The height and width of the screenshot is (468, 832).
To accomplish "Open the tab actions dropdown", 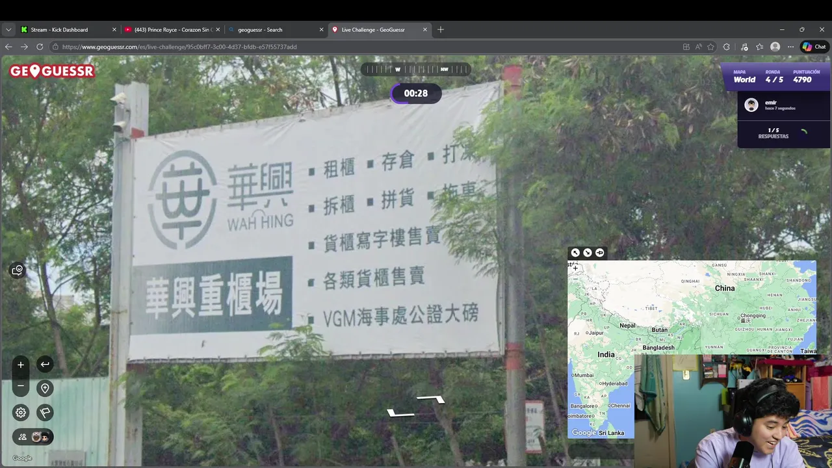I will click(8, 29).
